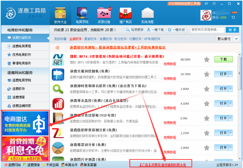Expand dropdown arrow beside 逐鹿隐形降权探测 打开
This screenshot has height=168, width=243.
[x=230, y=133]
